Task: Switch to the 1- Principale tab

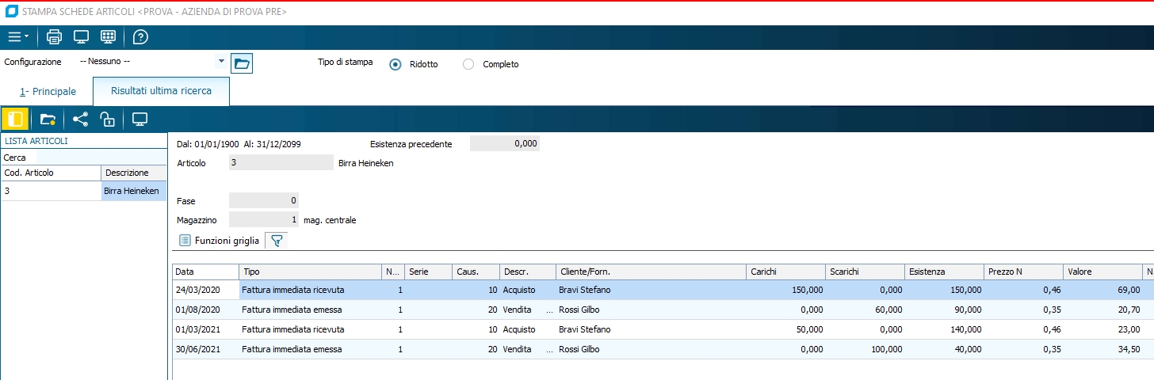Action: pos(48,92)
